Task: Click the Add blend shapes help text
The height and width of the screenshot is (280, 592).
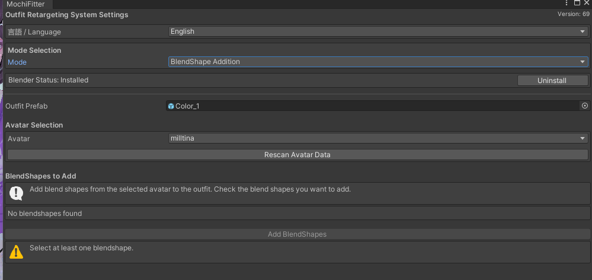Action: (x=190, y=189)
